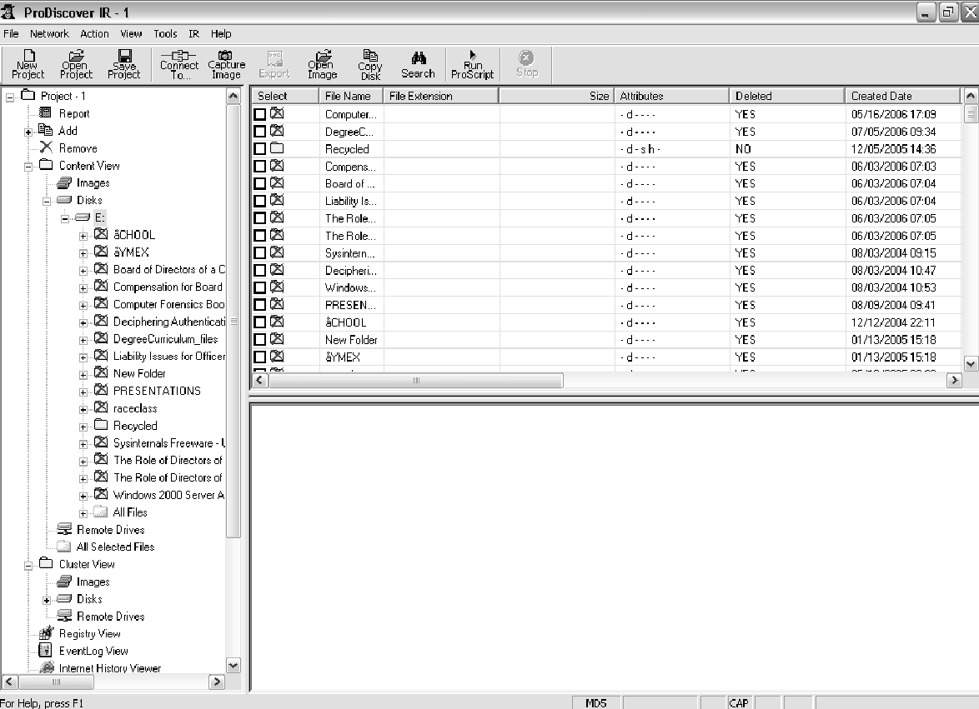Click the Connect To toolbar icon
Image resolution: width=979 pixels, height=709 pixels.
(179, 65)
